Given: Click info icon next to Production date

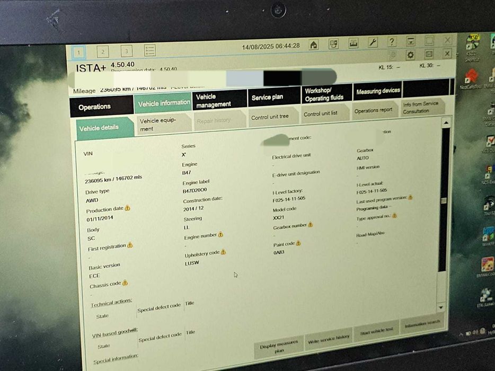Looking at the screenshot, I should point(128,208).
